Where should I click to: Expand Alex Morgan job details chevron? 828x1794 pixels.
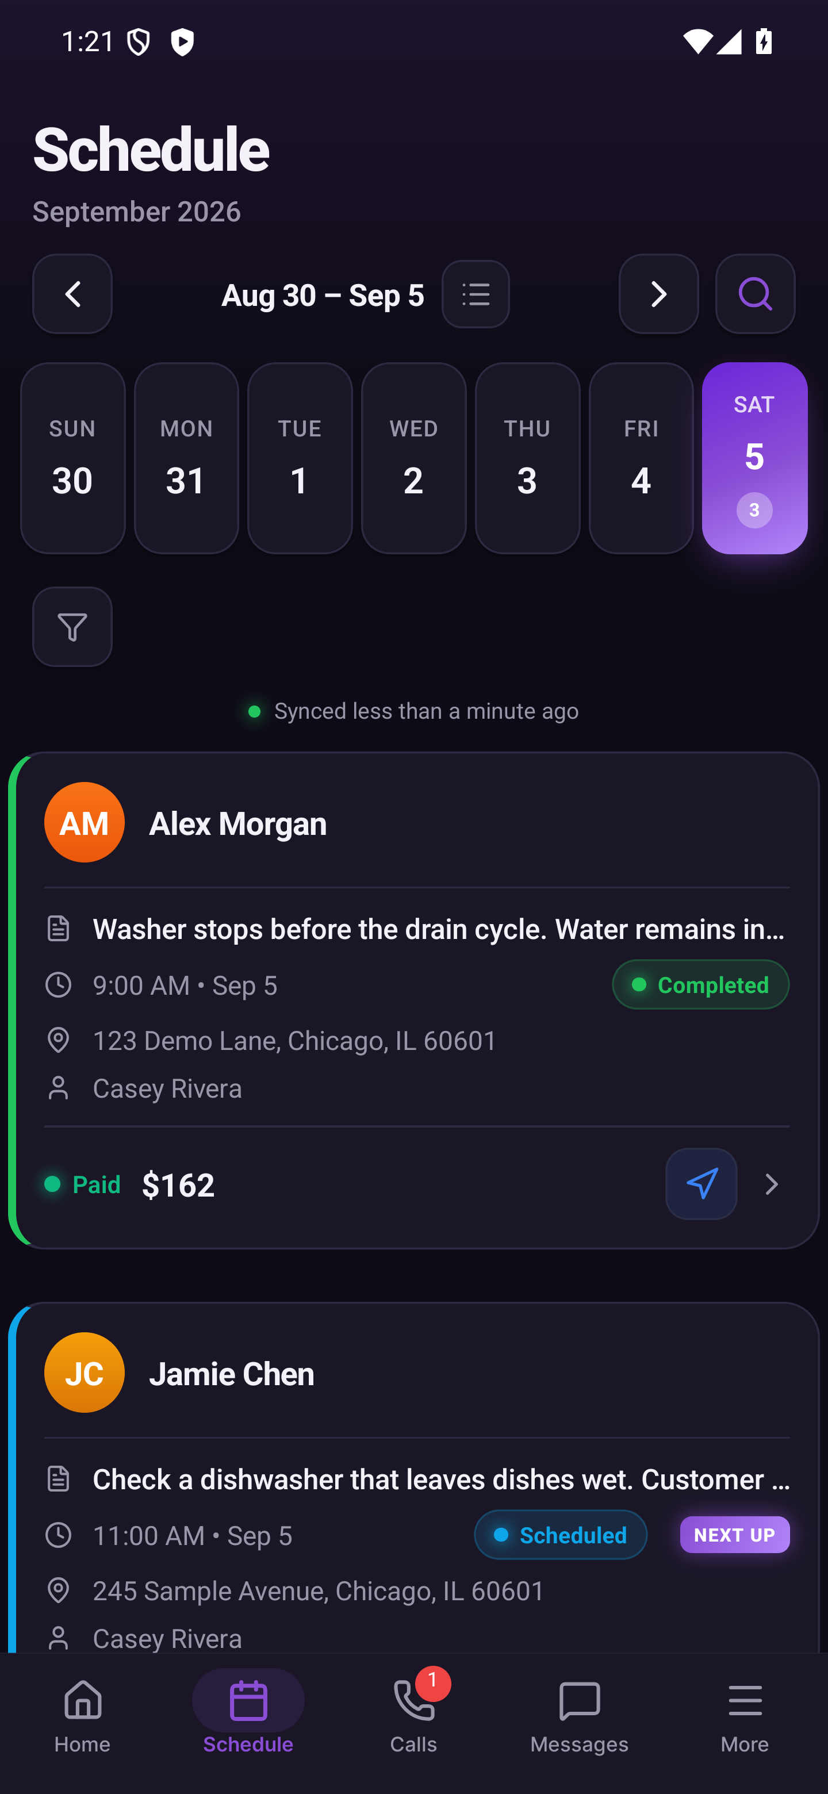[x=771, y=1184]
